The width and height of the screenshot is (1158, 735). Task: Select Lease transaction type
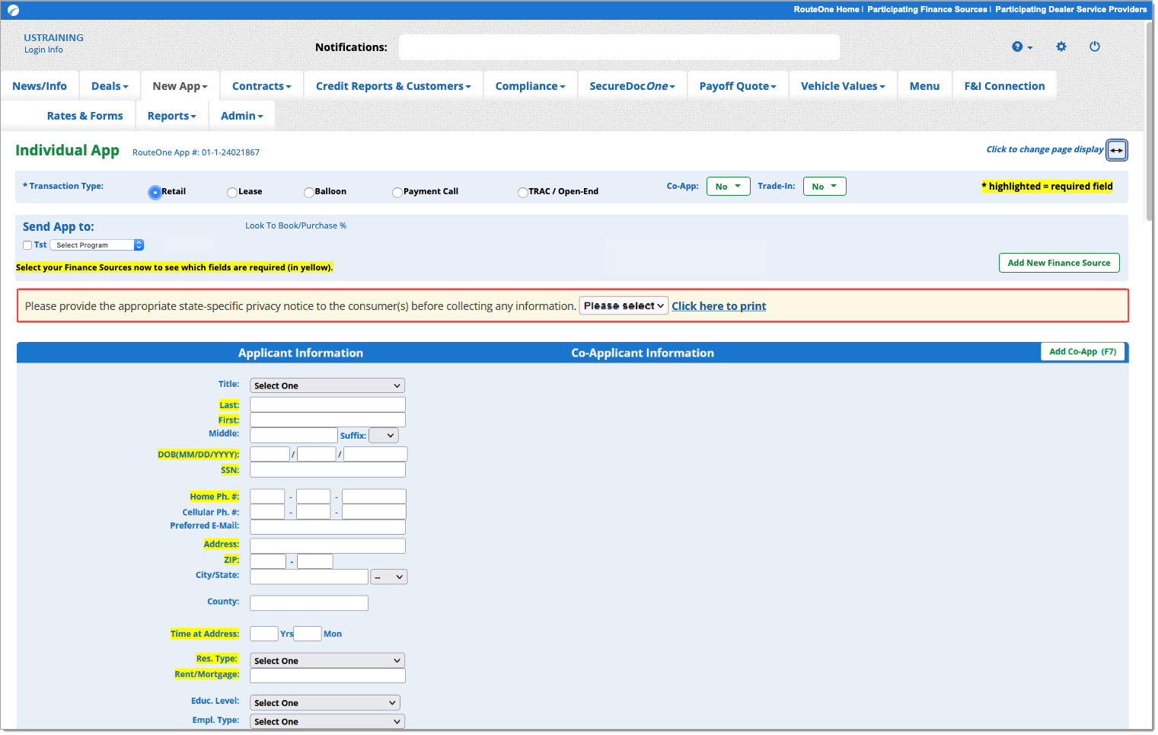tap(232, 192)
